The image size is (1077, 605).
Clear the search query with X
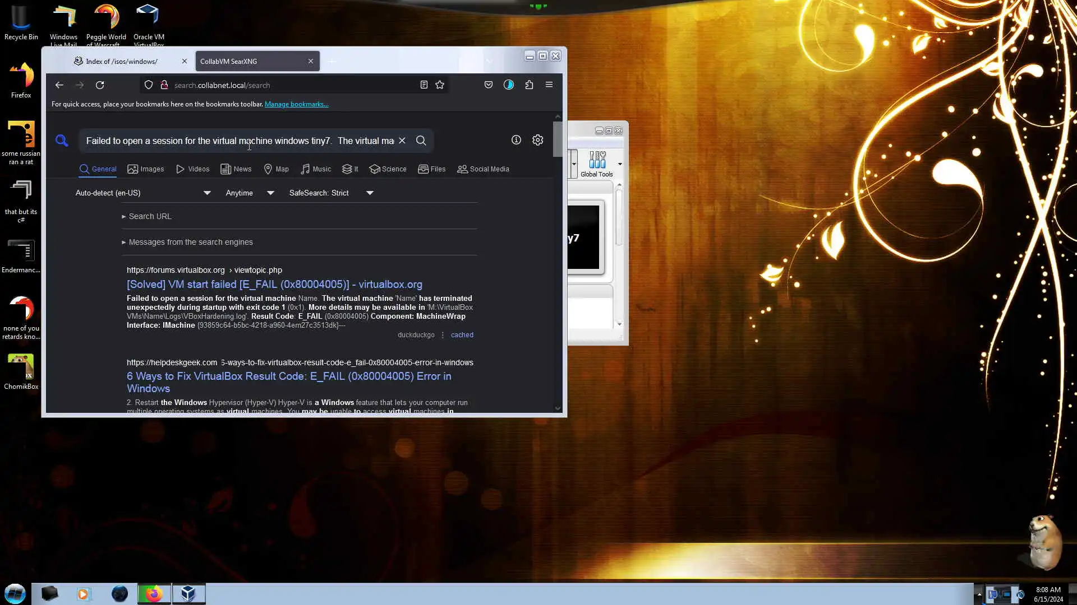pos(402,141)
